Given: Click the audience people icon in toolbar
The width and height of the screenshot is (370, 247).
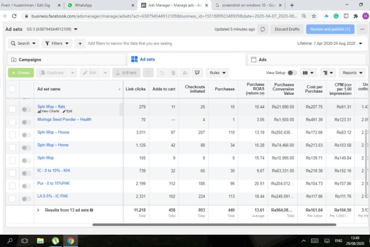Looking at the screenshot, I should click(x=185, y=73).
